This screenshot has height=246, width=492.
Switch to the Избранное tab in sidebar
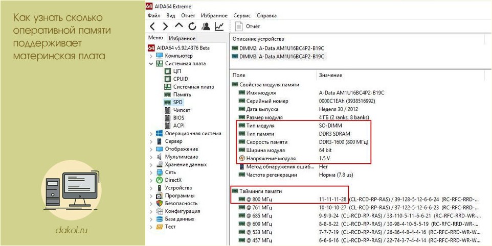click(182, 38)
